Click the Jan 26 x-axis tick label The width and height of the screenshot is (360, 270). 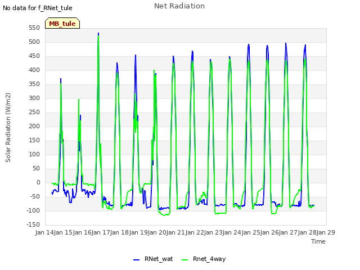(x=269, y=232)
